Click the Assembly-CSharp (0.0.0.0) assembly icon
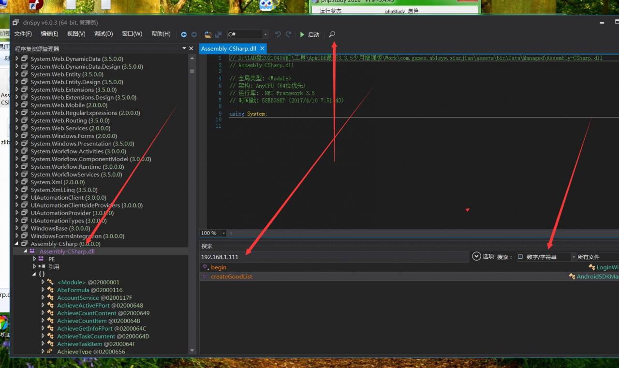Viewport: 619px width, 368px height. tap(24, 244)
